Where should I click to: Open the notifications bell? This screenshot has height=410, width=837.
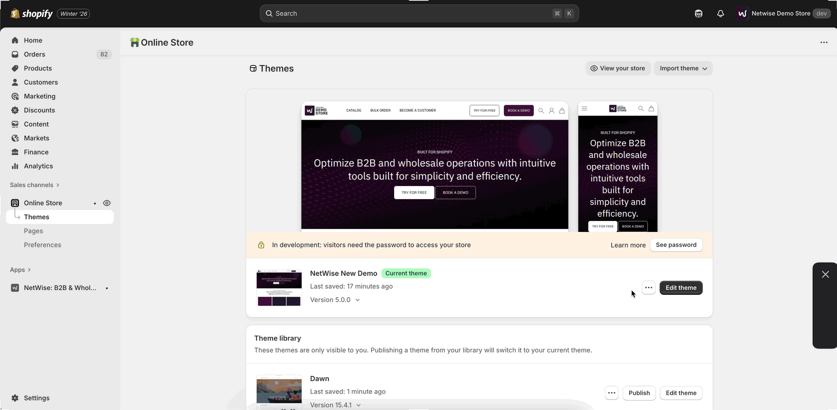(x=720, y=13)
